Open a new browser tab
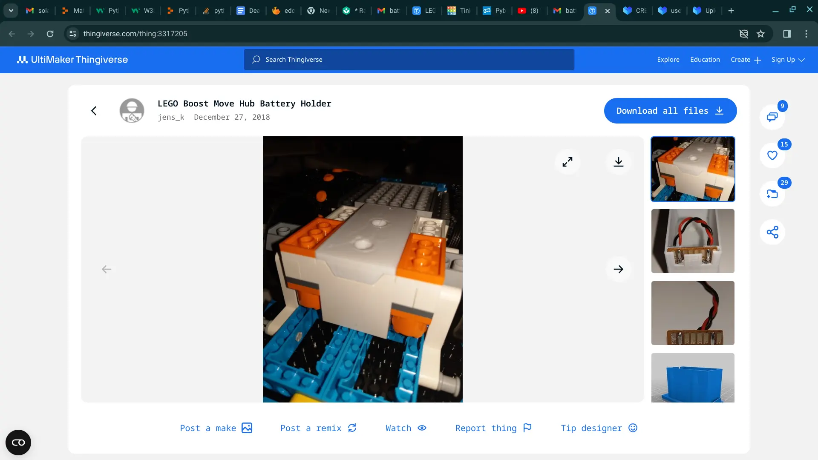The height and width of the screenshot is (460, 818). click(731, 11)
